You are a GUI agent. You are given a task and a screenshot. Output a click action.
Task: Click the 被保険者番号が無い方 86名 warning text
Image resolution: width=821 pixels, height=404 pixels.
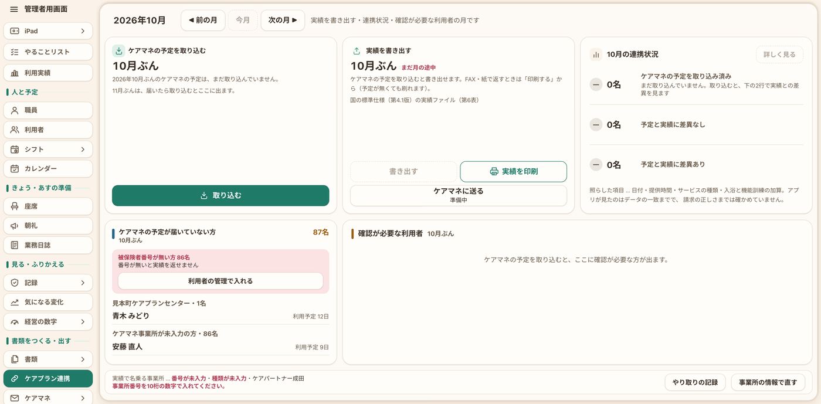tap(154, 257)
